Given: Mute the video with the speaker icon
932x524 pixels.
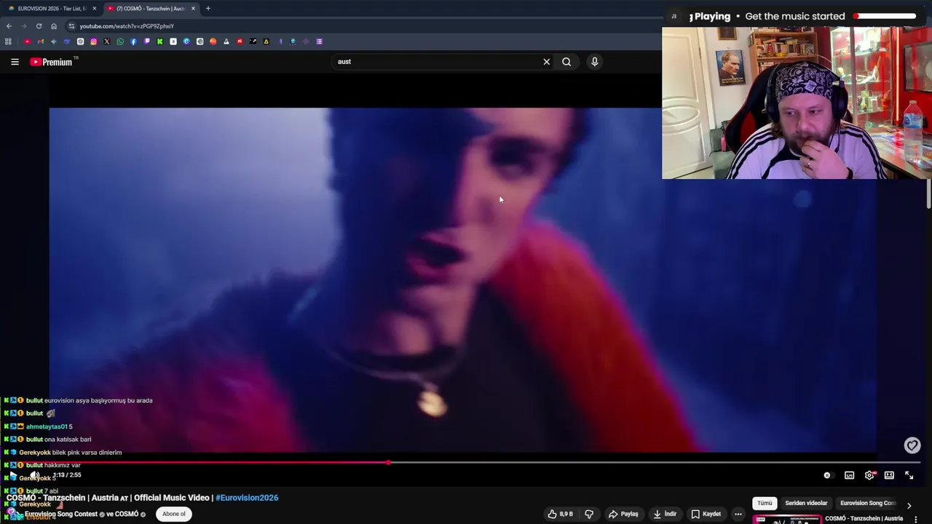Looking at the screenshot, I should coord(33,475).
